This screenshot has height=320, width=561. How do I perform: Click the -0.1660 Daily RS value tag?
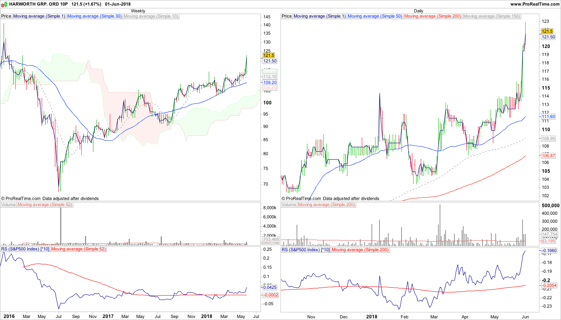pyautogui.click(x=549, y=251)
